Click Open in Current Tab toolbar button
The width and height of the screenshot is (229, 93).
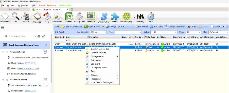pyautogui.click(x=72, y=27)
